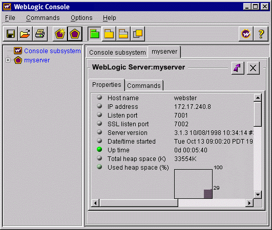The image size is (272, 230).
Task: Click the vertical scrollbar thumb
Action: pyautogui.click(x=258, y=114)
